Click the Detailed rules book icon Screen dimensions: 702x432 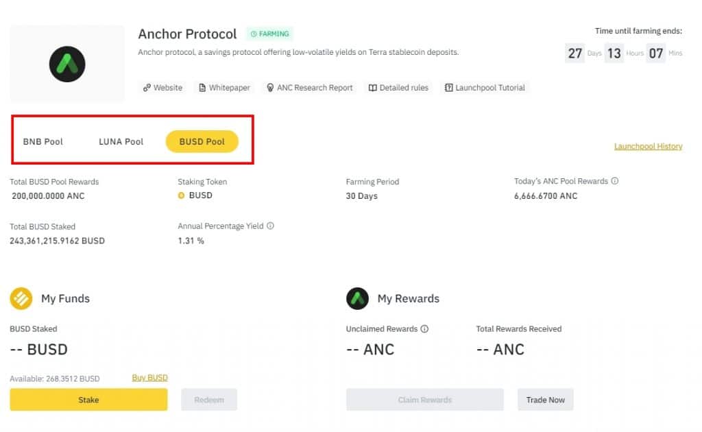click(372, 88)
